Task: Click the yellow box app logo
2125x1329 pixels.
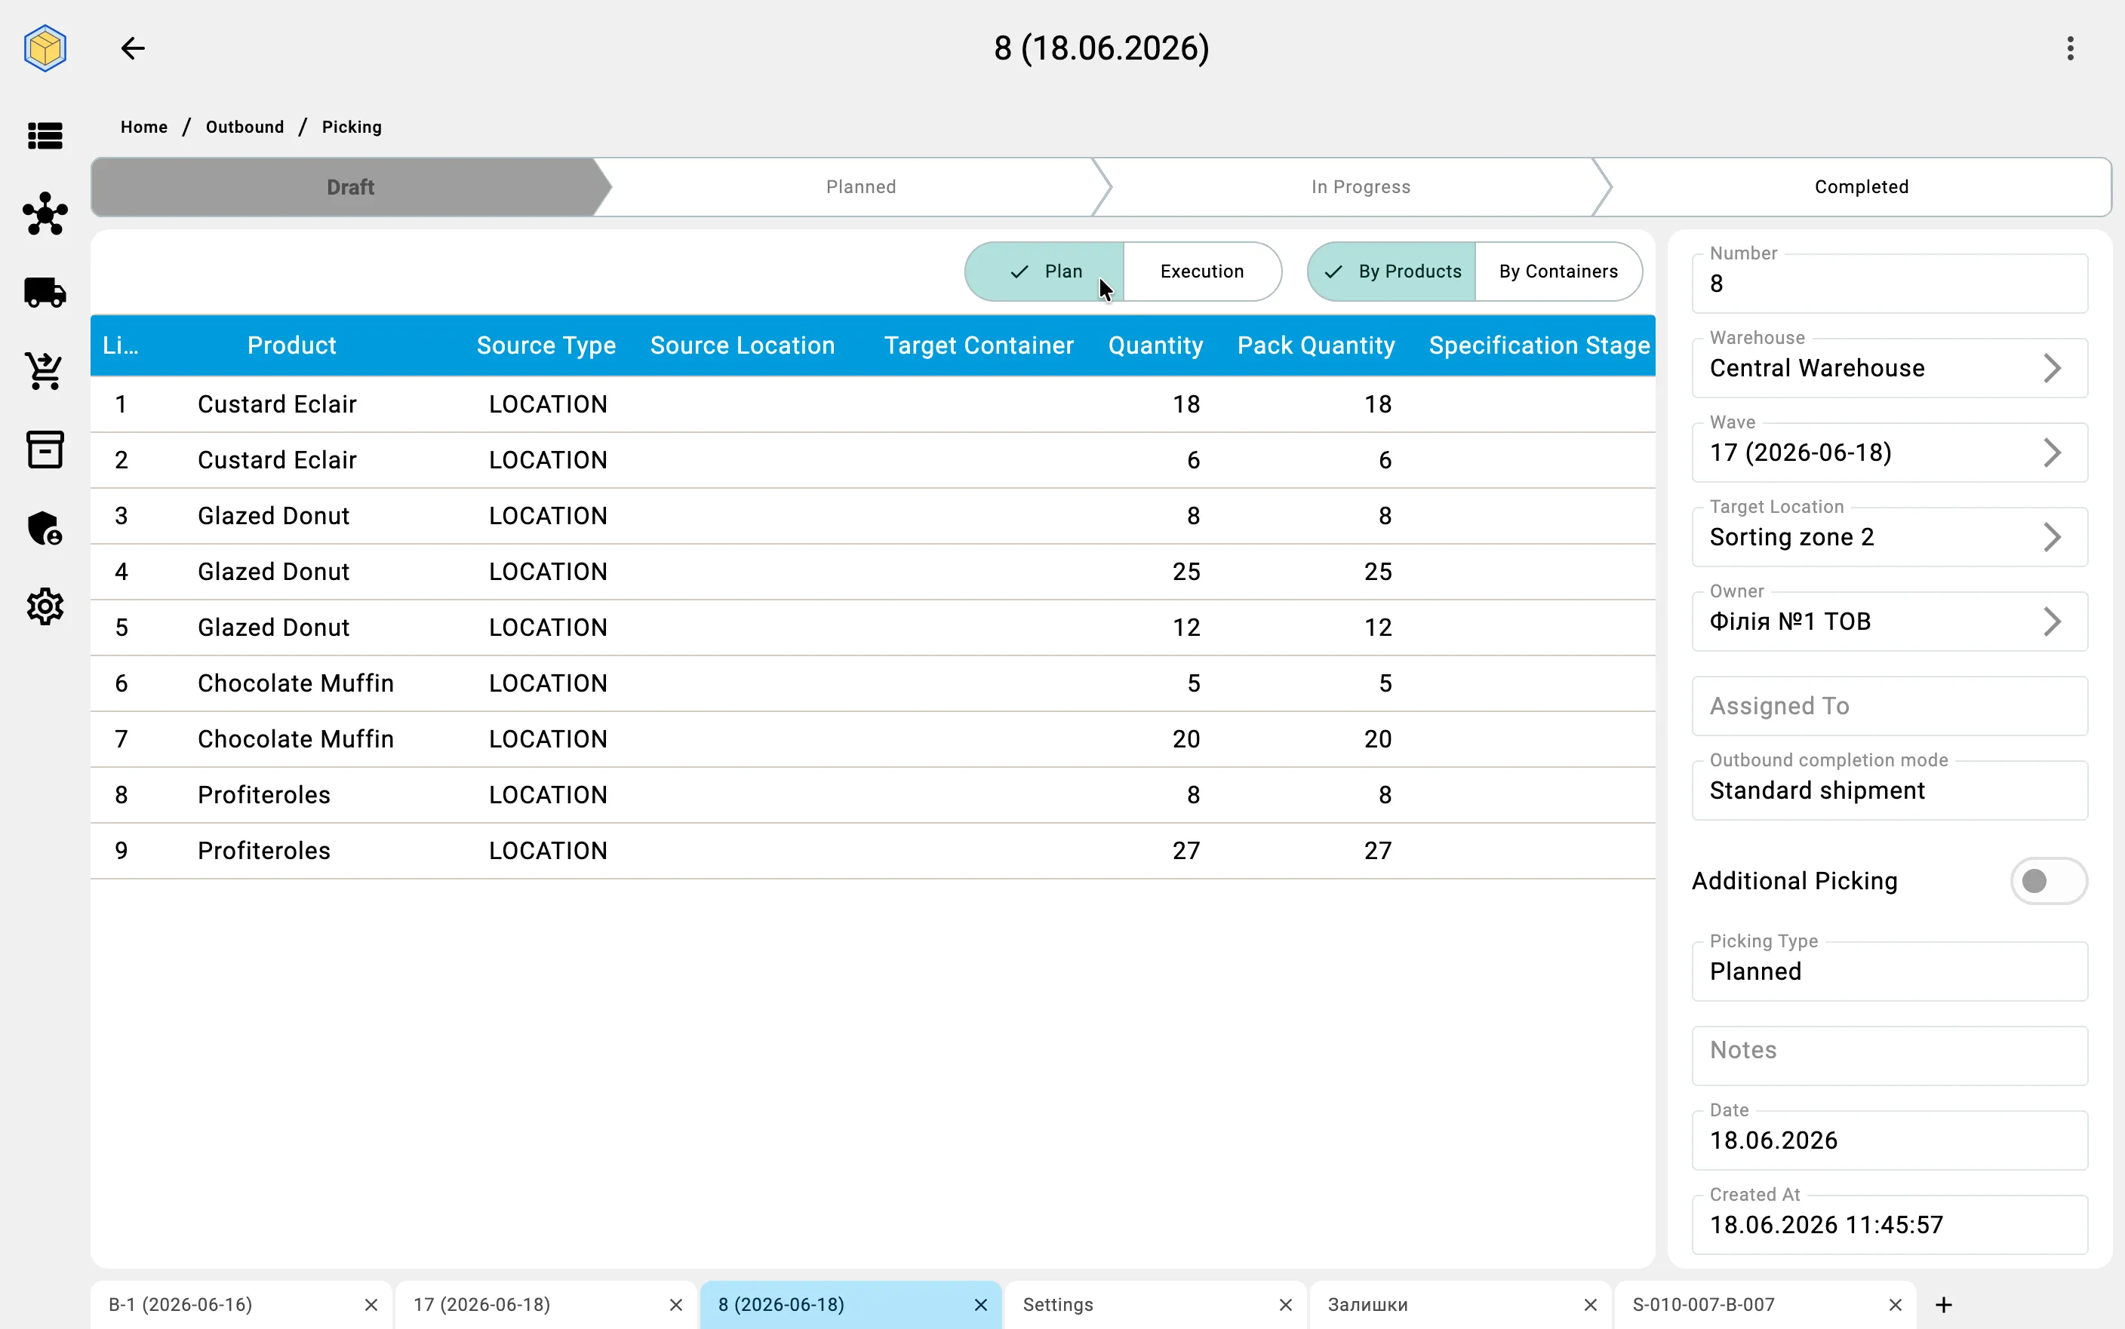Action: click(45, 48)
